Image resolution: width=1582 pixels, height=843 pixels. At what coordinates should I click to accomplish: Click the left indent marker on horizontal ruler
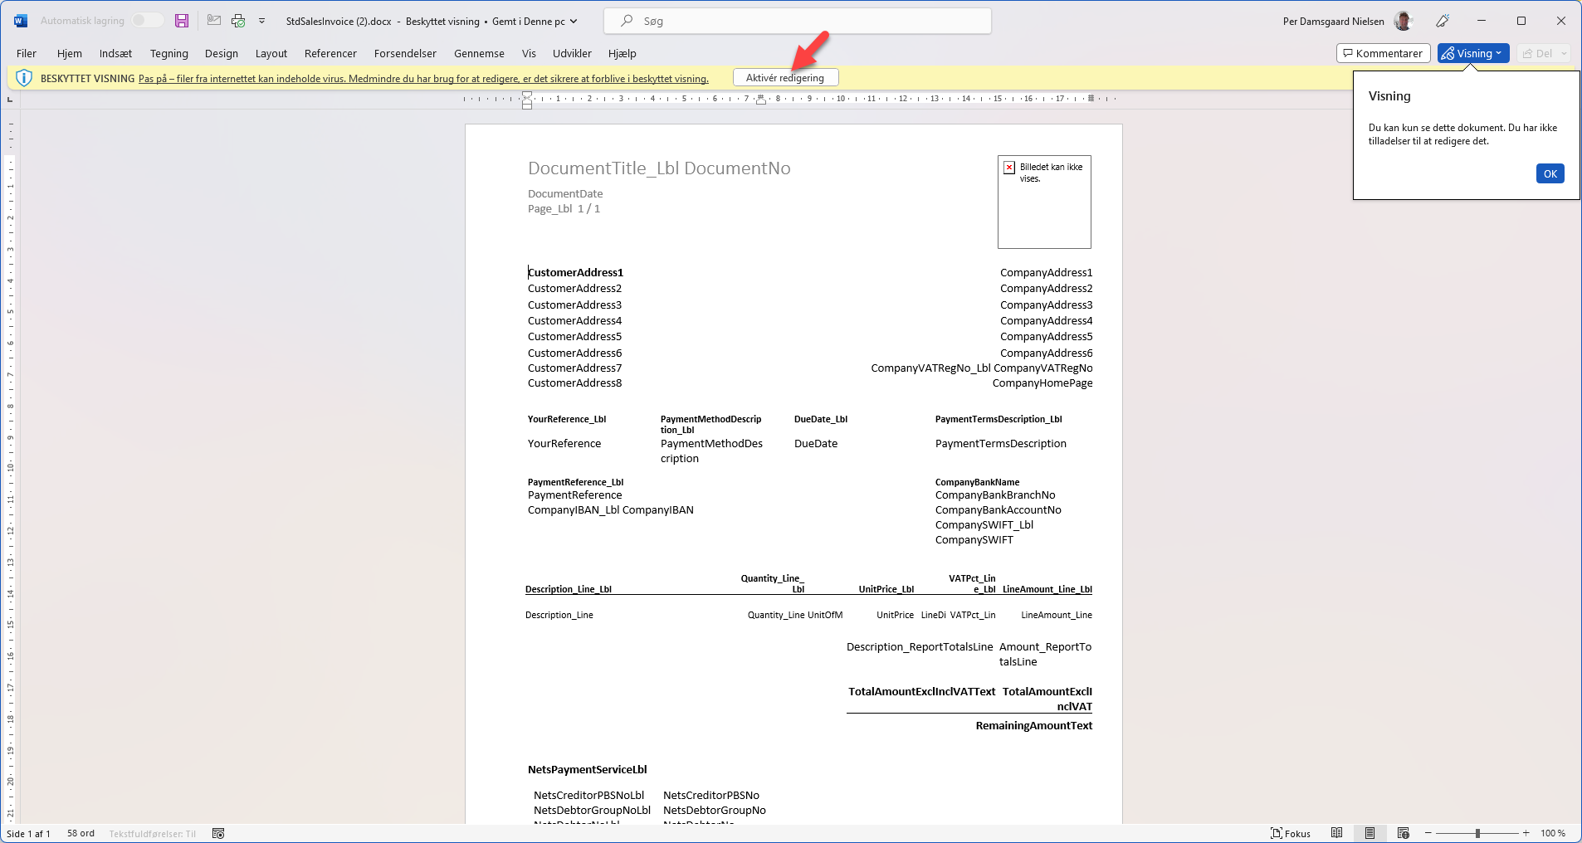coord(527,105)
